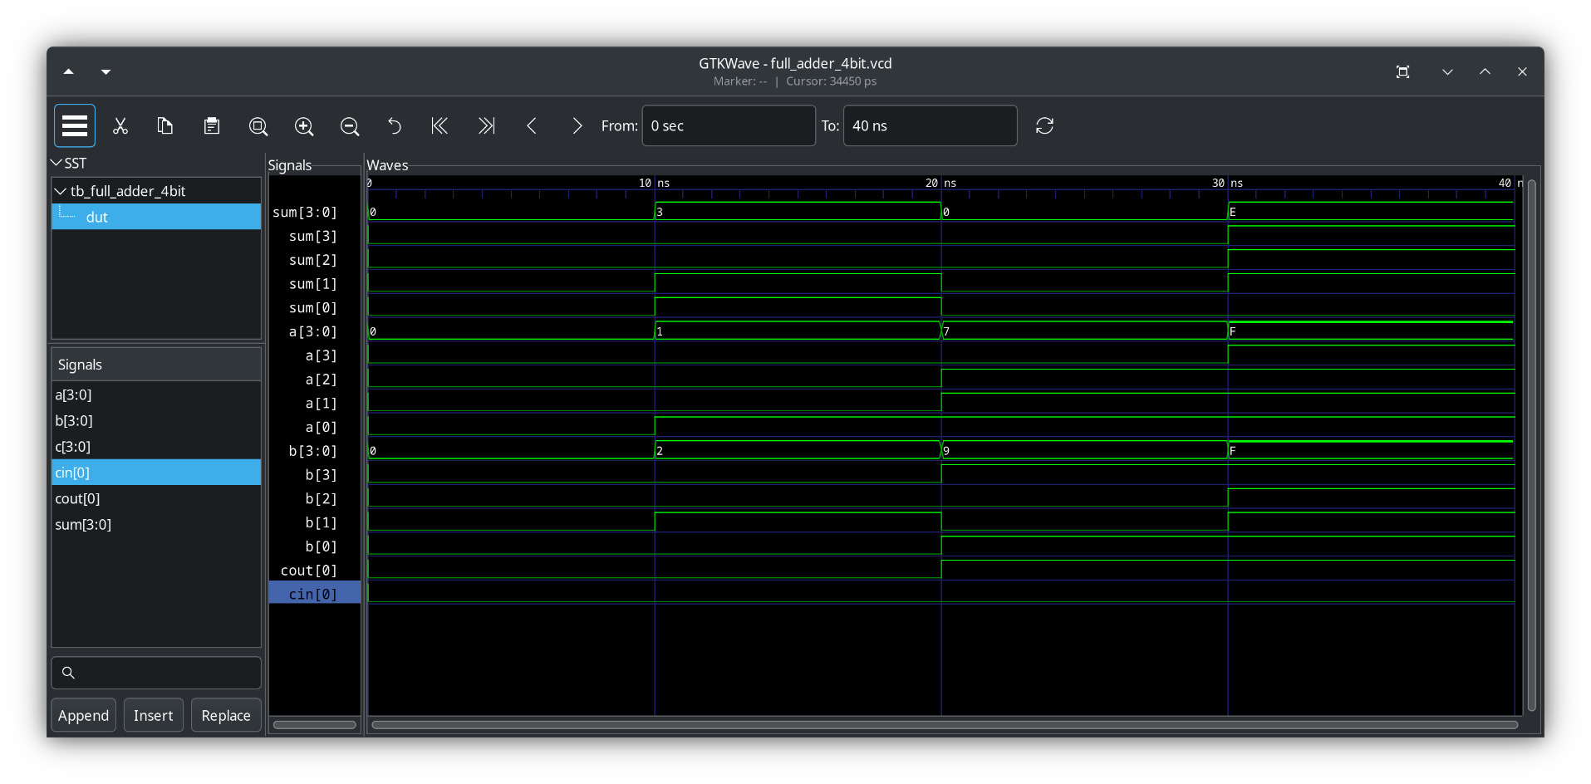Click the 20 ns timeline marker

tap(940, 183)
